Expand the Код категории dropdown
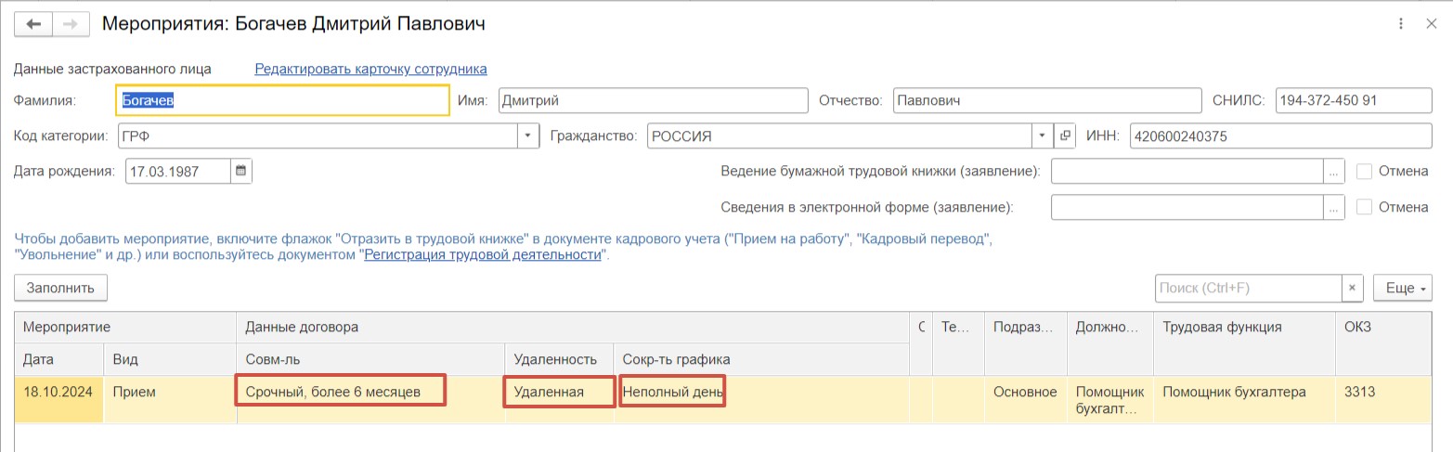1453x452 pixels. click(x=528, y=136)
